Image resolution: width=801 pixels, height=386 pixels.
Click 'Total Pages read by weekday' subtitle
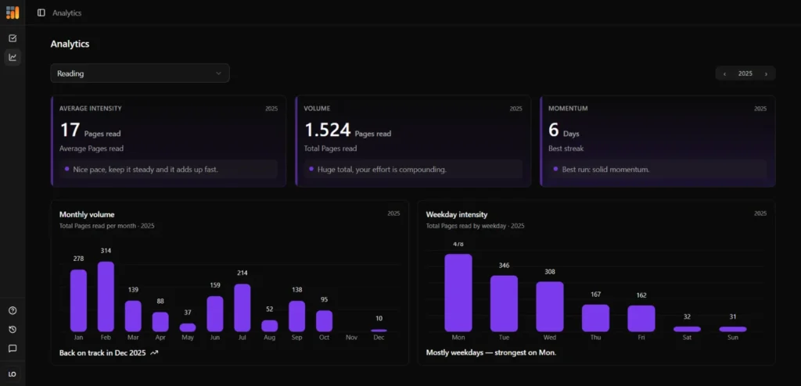(475, 226)
